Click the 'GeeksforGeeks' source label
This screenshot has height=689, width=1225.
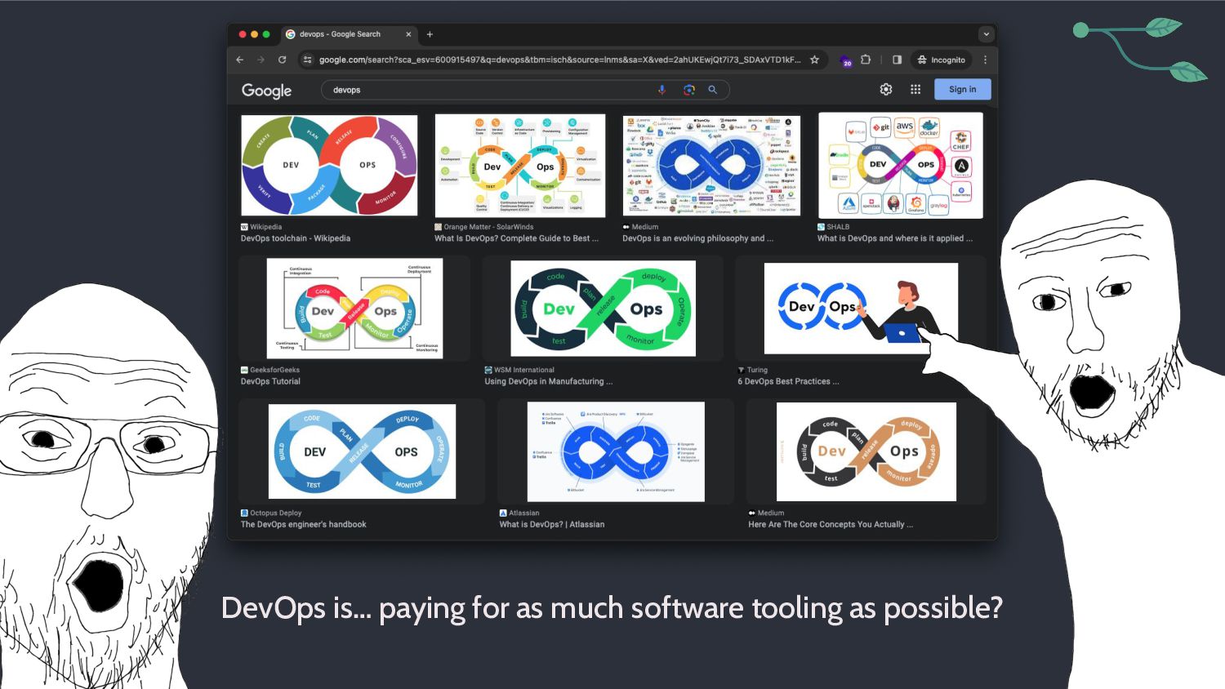[274, 370]
